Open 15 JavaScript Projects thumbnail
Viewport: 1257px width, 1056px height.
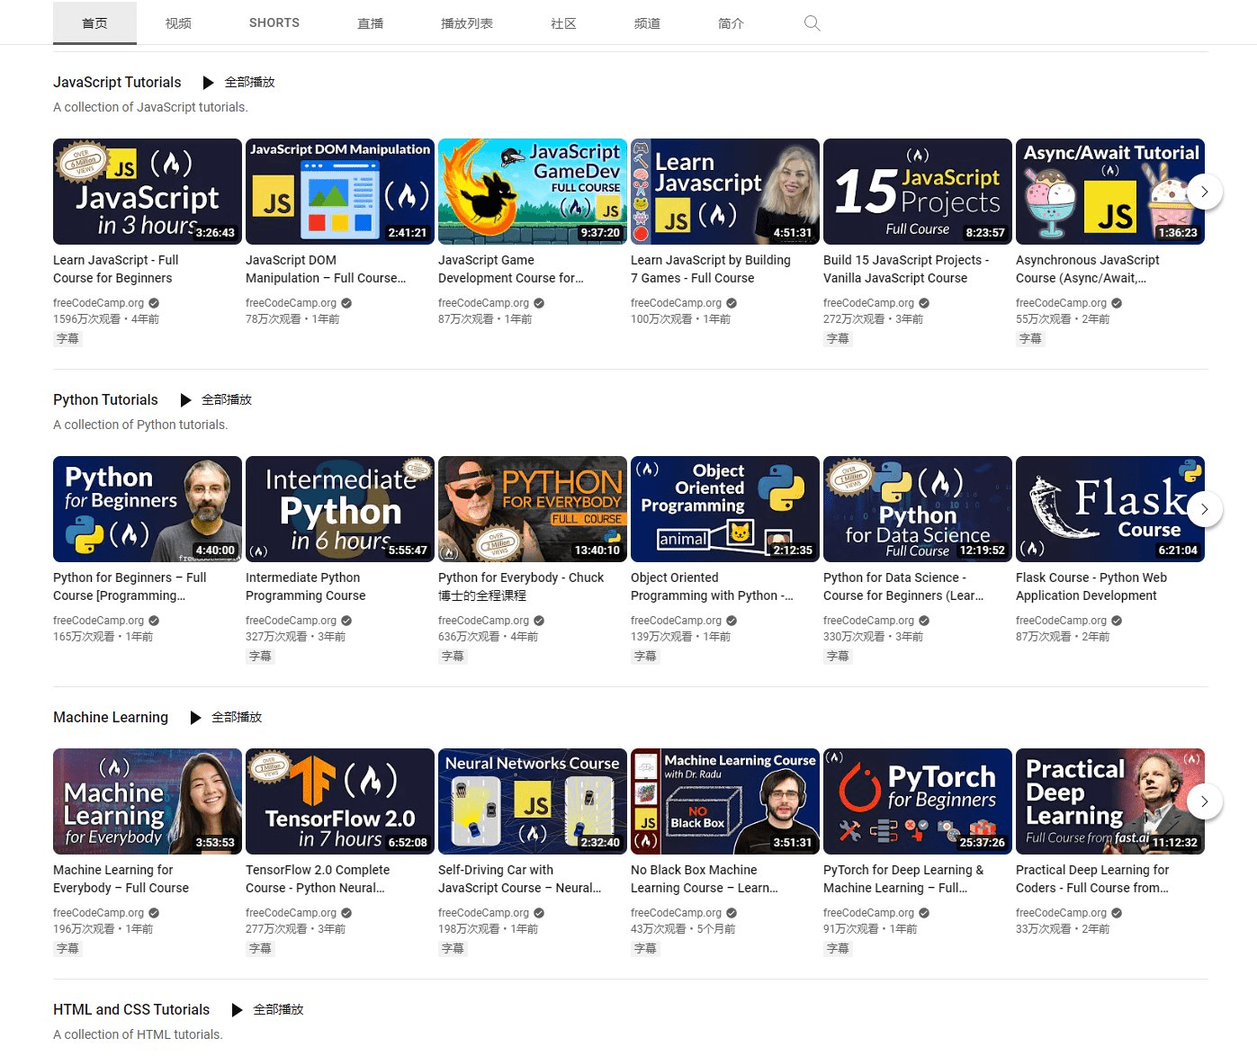coord(918,192)
